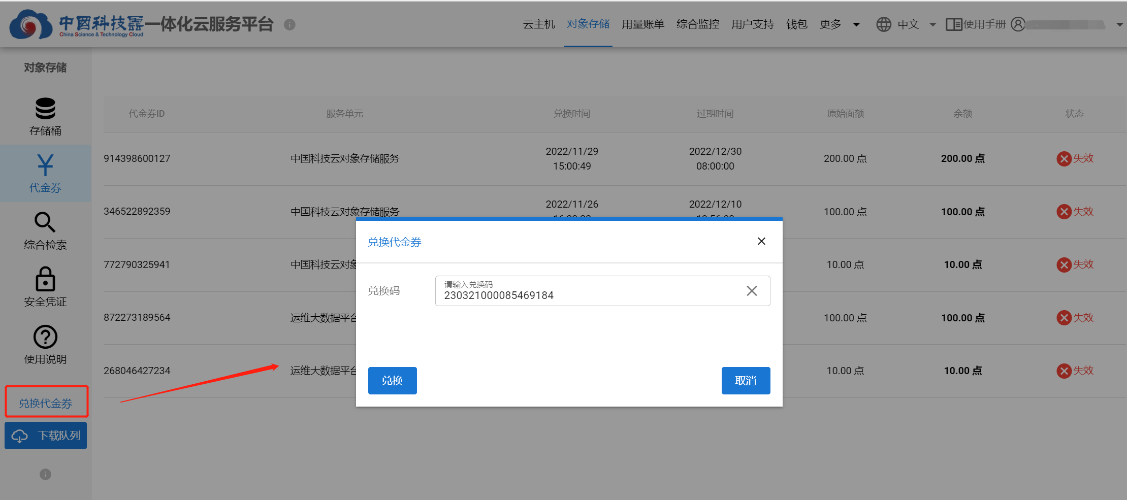1127x500 pixels.
Task: Open 综合检索 search magnifier icon
Action: click(45, 222)
